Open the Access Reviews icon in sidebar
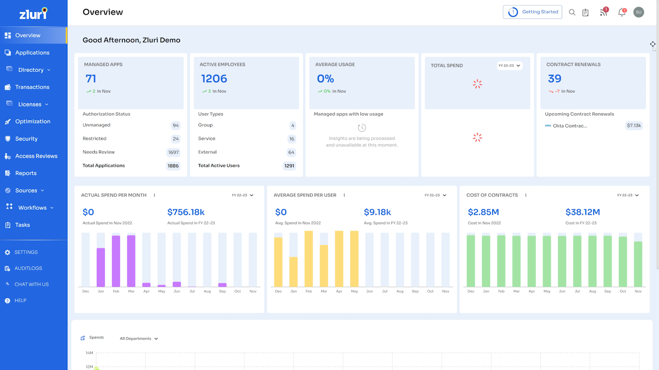The width and height of the screenshot is (659, 370). [8, 156]
